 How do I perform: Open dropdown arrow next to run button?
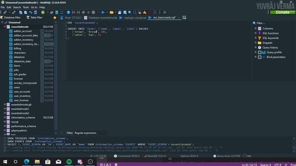click(107, 12)
